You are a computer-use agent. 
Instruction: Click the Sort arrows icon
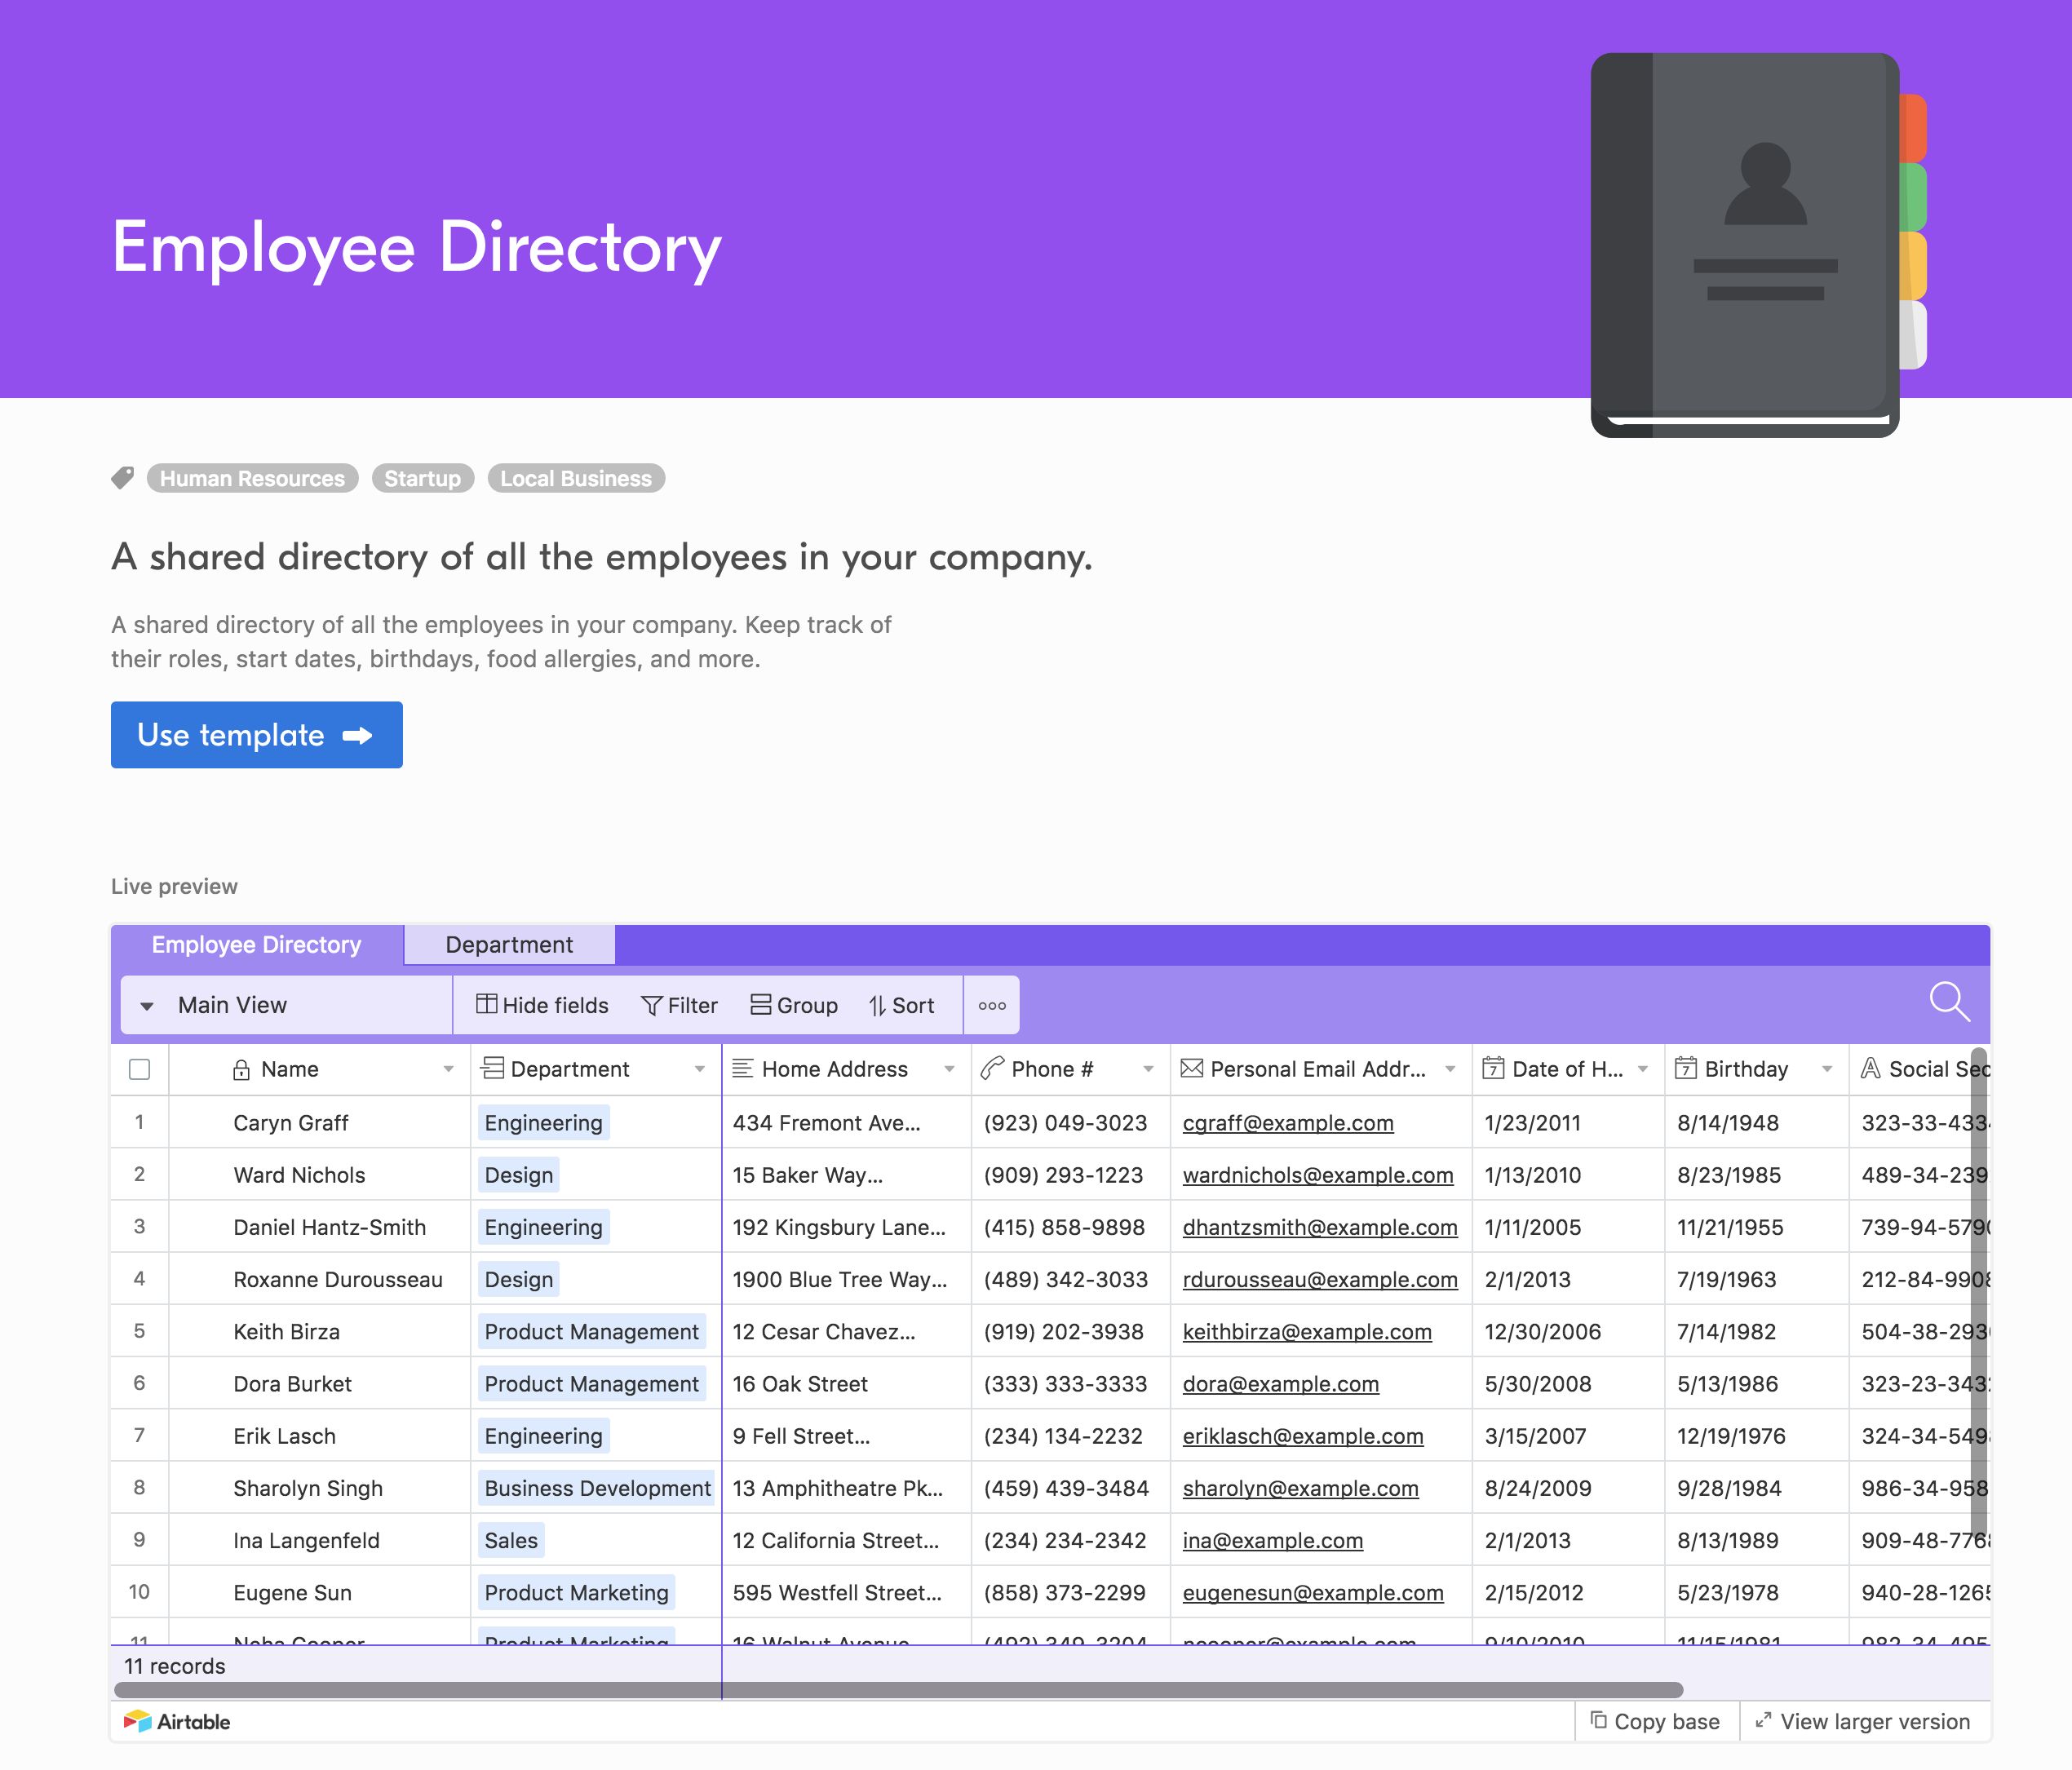click(x=877, y=1005)
